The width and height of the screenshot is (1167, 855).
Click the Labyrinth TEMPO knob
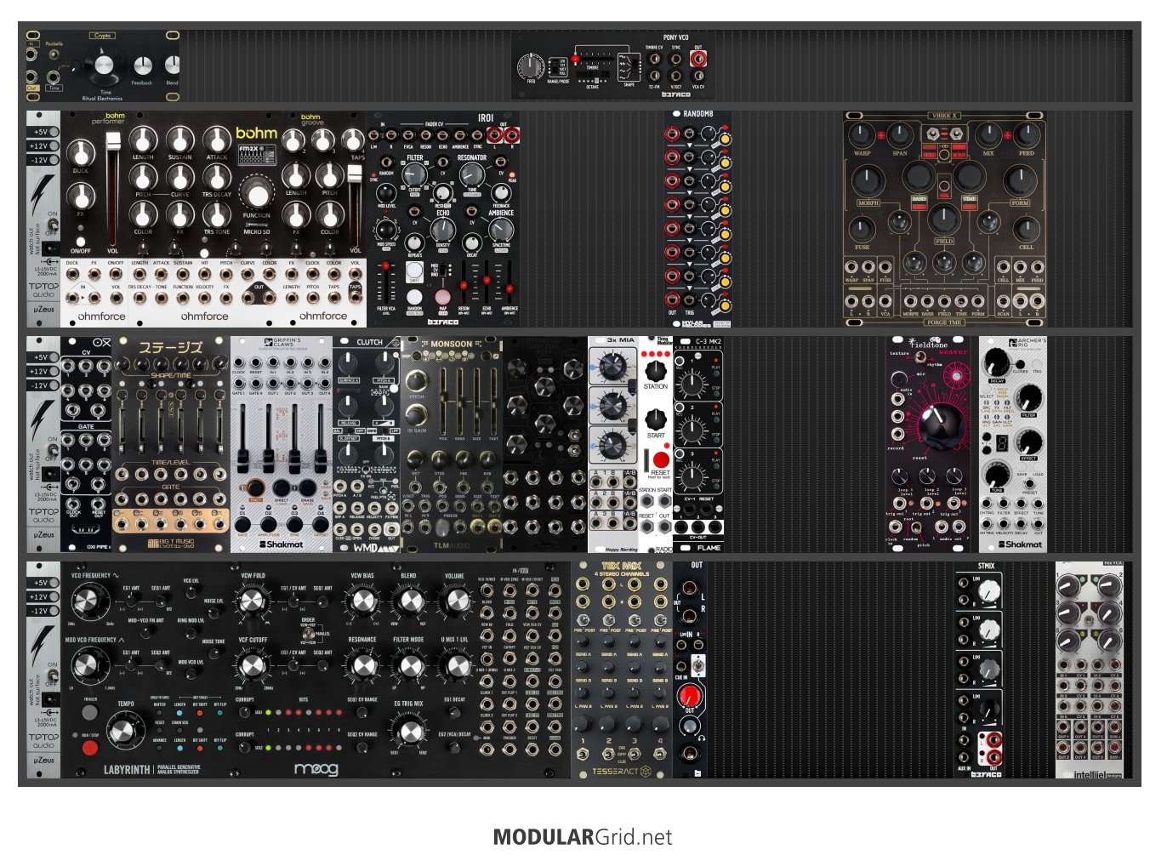(x=123, y=731)
